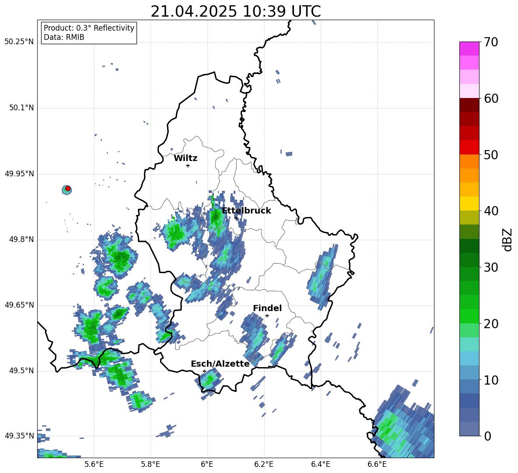Click the 50.25°N latitude label

(x=19, y=42)
